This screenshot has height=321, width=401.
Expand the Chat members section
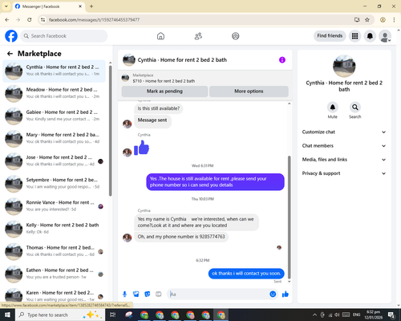[344, 146]
